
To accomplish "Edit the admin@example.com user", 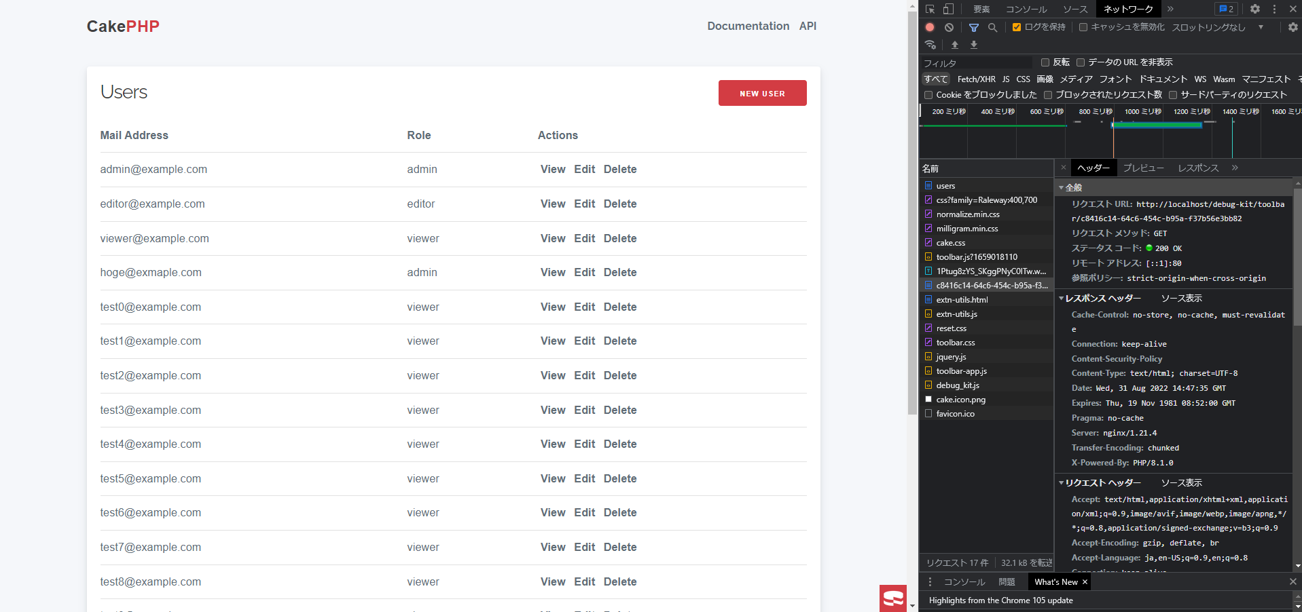I will [583, 169].
